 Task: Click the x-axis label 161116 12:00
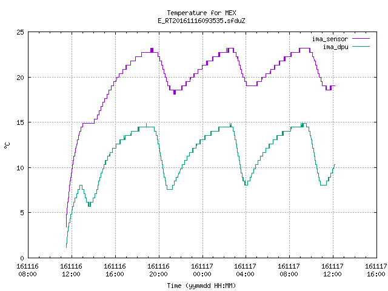(x=72, y=270)
